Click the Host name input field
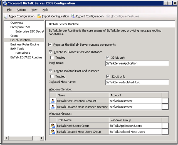This screenshot has height=145, width=178. (137, 63)
